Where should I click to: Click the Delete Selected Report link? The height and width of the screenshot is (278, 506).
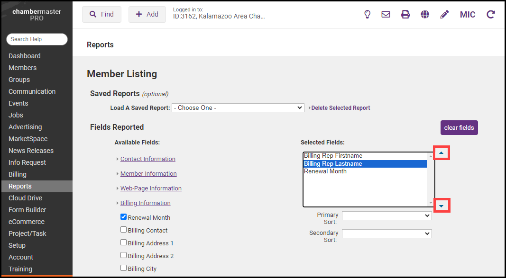(340, 108)
